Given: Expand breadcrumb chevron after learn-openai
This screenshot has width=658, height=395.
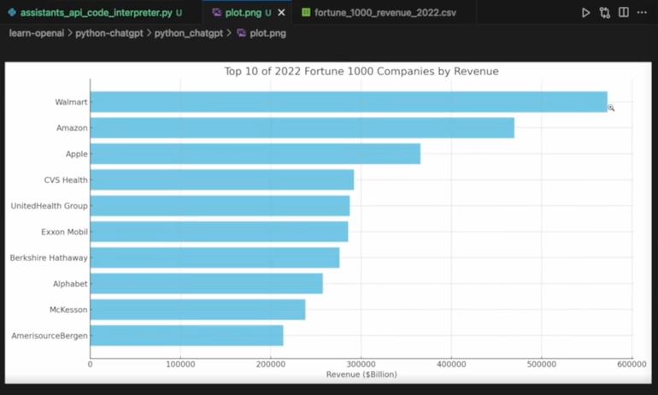Looking at the screenshot, I should coord(70,33).
